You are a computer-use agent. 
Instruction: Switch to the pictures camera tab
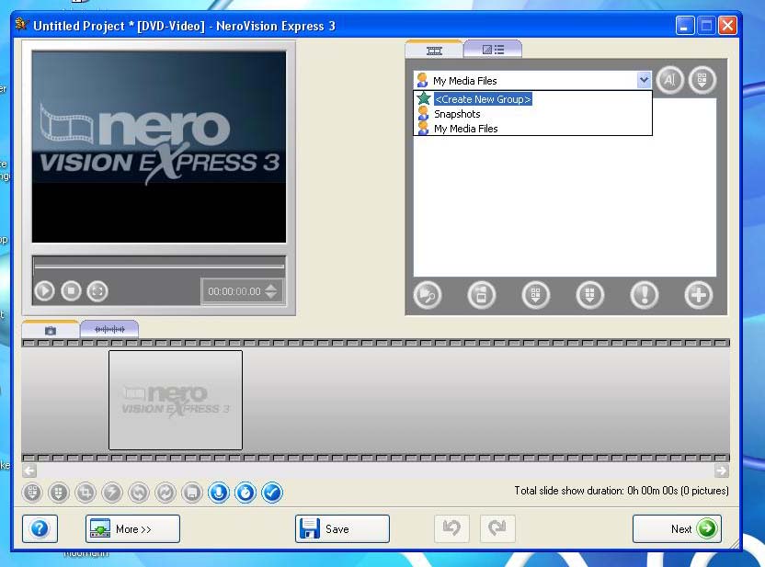tap(51, 330)
